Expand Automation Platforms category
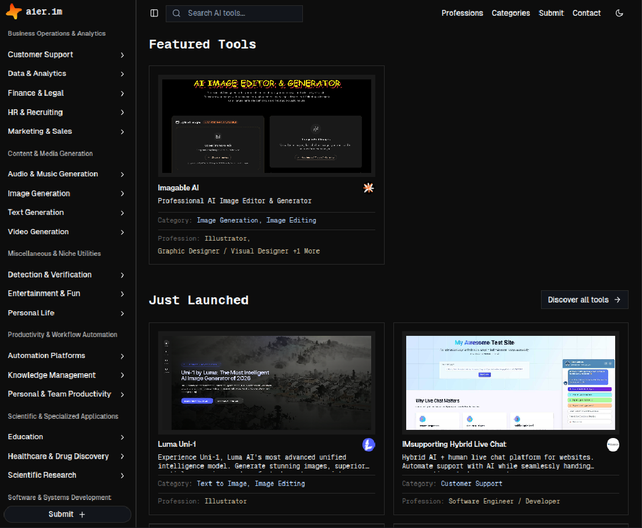The height and width of the screenshot is (528, 642). coord(66,356)
